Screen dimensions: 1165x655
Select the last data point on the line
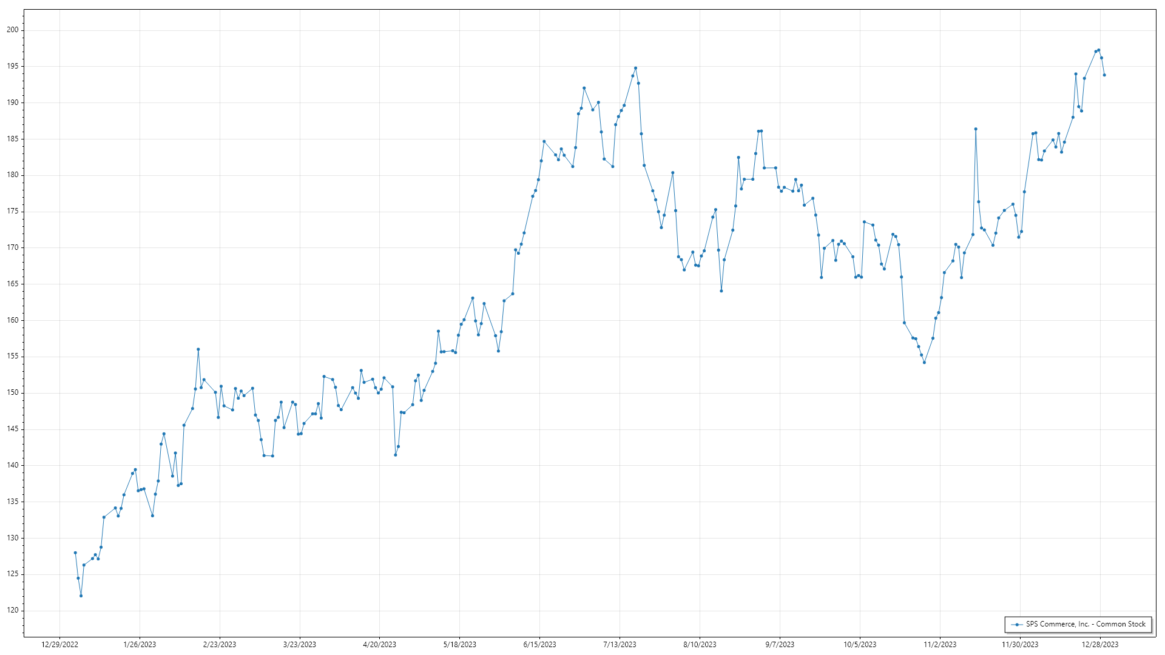[1104, 75]
